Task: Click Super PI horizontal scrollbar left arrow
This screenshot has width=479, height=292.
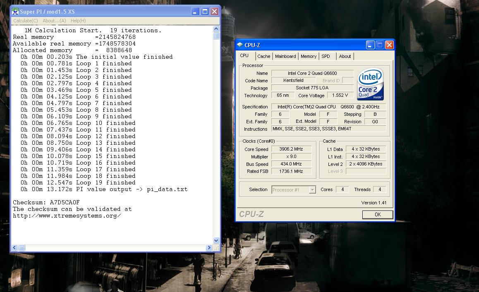Action: [x=14, y=248]
